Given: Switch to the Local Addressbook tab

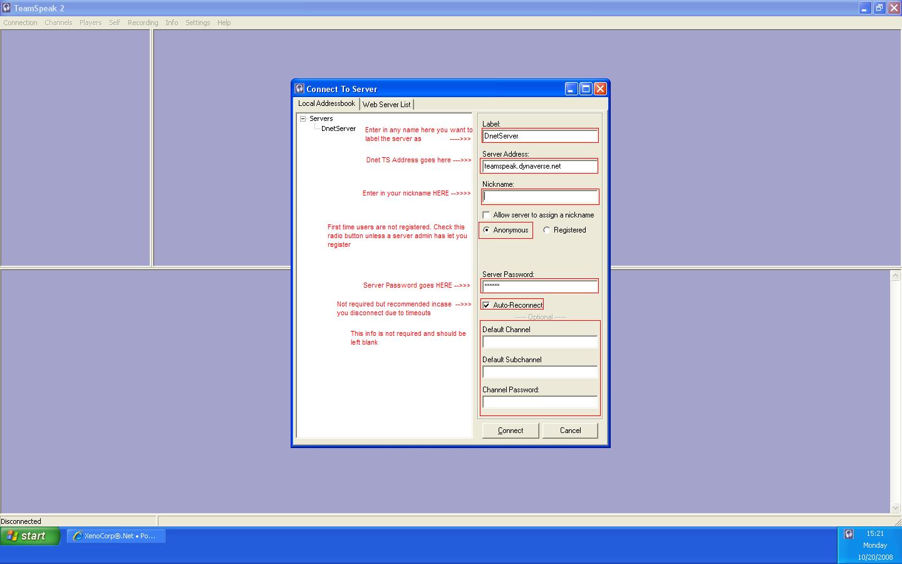Looking at the screenshot, I should [x=326, y=103].
